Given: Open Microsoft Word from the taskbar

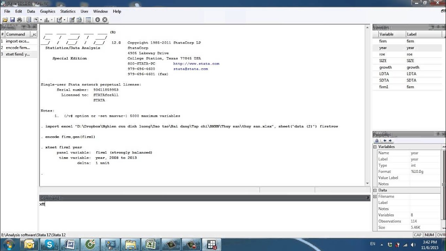Looking at the screenshot, I should click(x=69, y=244).
